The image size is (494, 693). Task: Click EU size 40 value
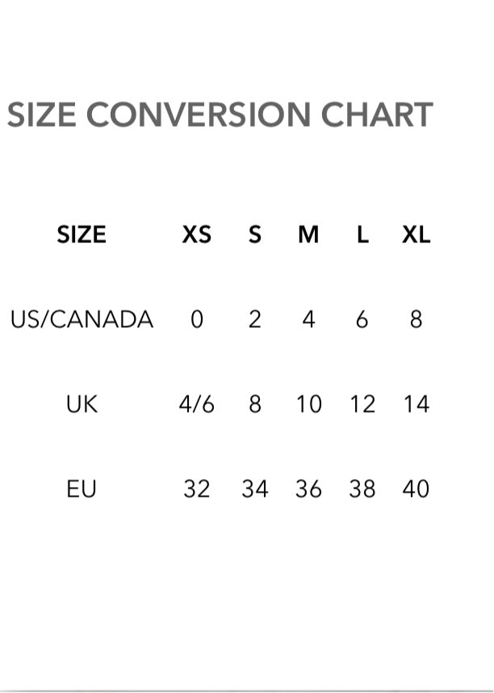(416, 489)
